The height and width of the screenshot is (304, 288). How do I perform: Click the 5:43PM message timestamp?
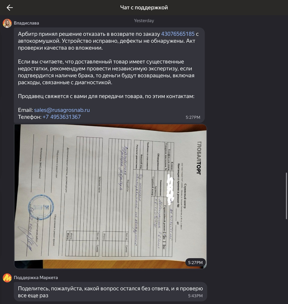tap(195, 296)
